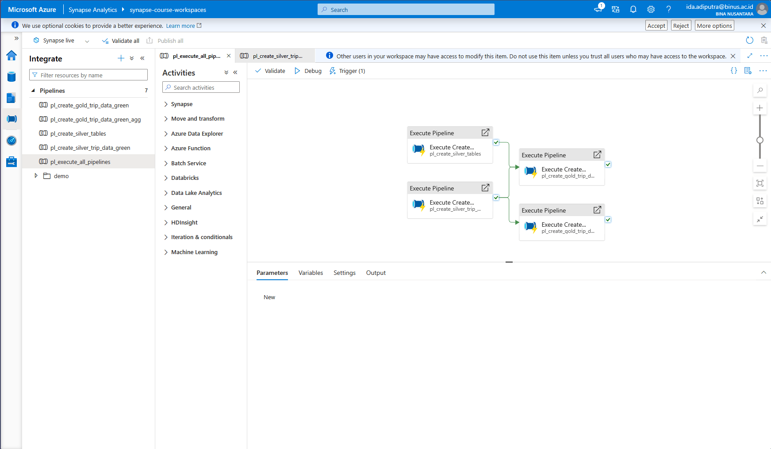771x449 pixels.
Task: Open the Monitor hub icon
Action: [12, 141]
